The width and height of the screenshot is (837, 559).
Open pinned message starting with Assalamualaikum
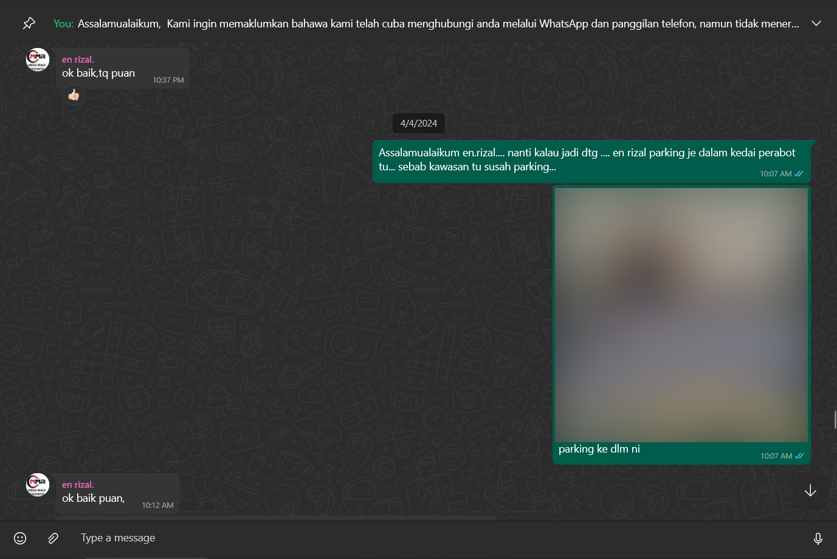click(426, 24)
